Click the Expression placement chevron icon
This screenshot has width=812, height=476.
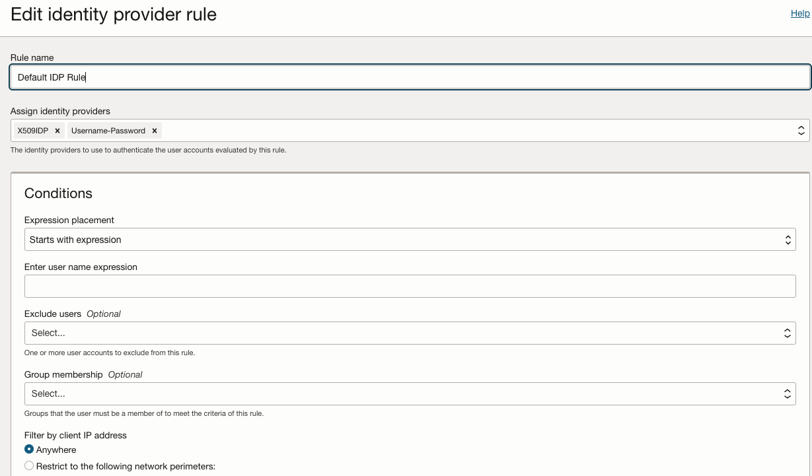(x=788, y=239)
